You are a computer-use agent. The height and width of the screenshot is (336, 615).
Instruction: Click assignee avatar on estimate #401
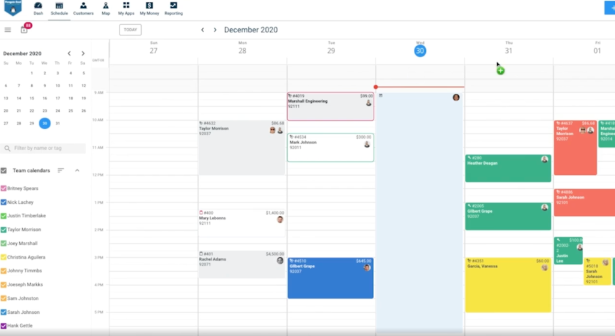(280, 261)
